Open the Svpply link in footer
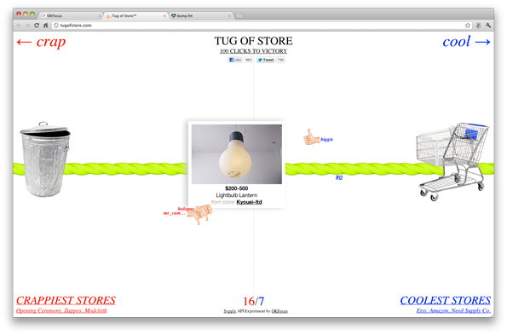507x335 pixels. (x=230, y=311)
